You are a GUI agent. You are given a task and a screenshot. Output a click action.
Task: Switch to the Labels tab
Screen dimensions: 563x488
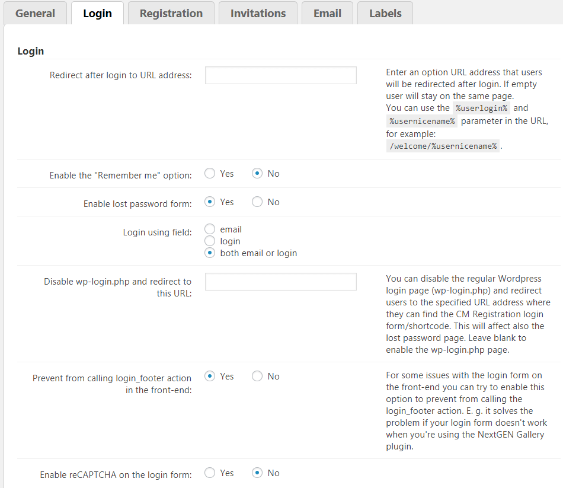[385, 13]
